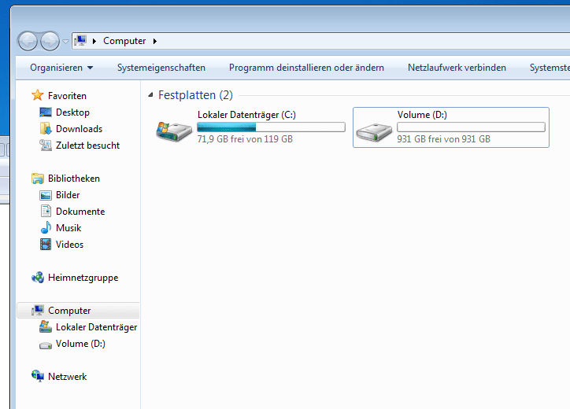Open the recent pages dropdown arrow
This screenshot has height=409, width=570.
(65, 42)
